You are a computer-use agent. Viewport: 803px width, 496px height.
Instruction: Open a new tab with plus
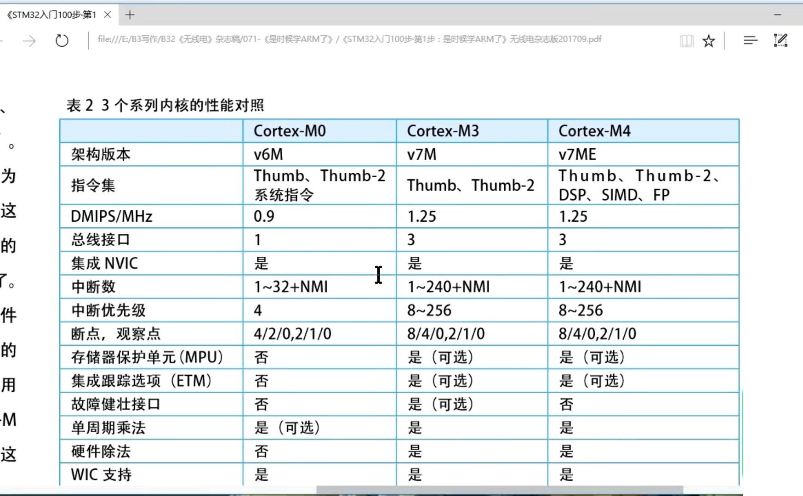[x=130, y=15]
